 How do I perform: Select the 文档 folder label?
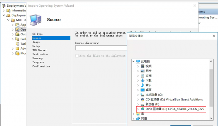pos(149,76)
